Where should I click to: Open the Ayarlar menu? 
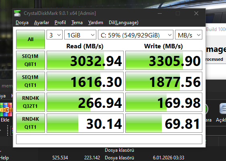pyautogui.click(x=41, y=23)
